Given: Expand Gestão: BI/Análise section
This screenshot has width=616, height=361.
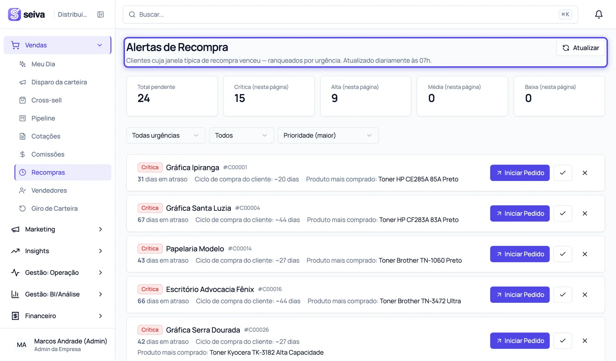Looking at the screenshot, I should point(57,294).
